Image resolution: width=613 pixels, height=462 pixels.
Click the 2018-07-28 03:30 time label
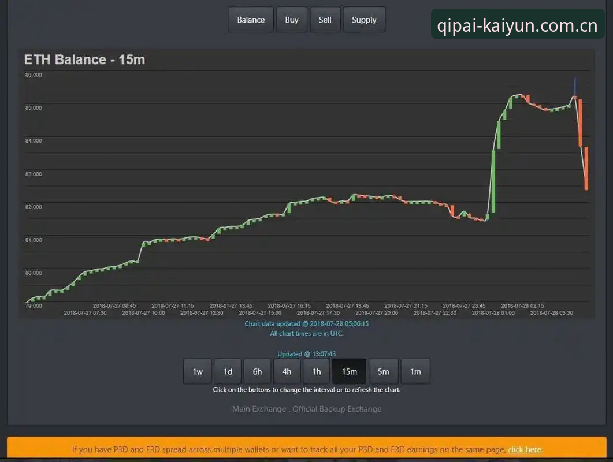tap(552, 312)
